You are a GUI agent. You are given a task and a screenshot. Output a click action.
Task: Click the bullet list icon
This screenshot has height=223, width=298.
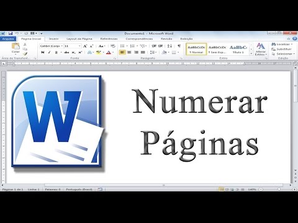click(122, 46)
